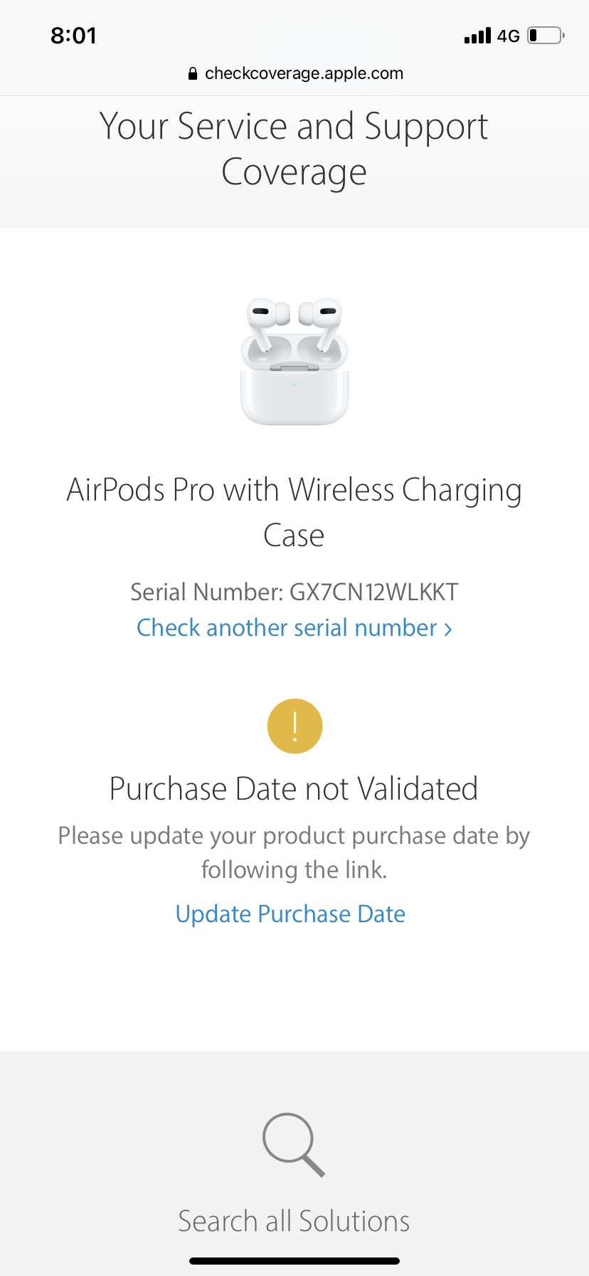
Task: Tap the magnifying glass search icon
Action: coord(294,1144)
